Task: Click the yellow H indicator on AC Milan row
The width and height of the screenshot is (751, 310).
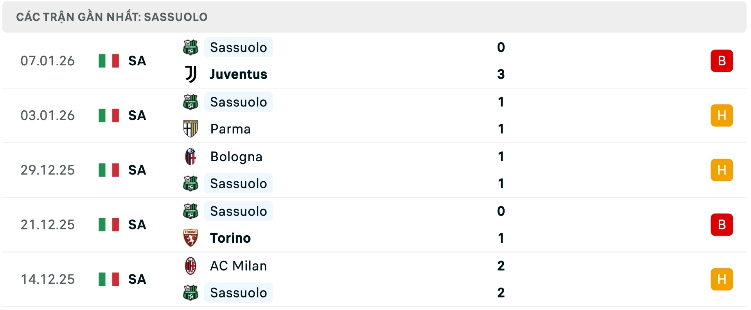Action: pos(722,279)
